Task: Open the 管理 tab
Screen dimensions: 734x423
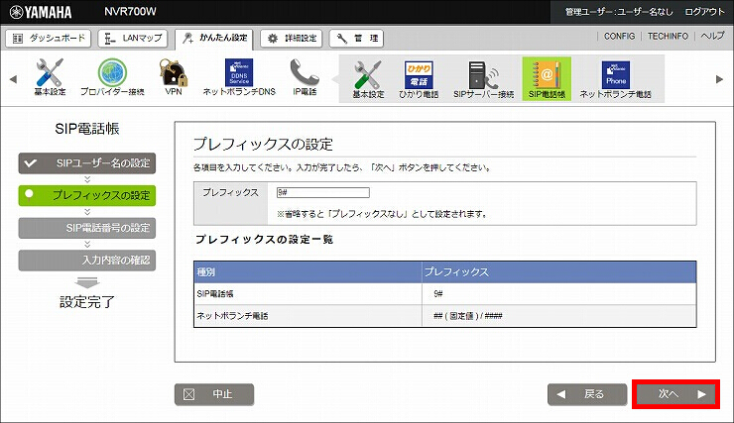Action: pyautogui.click(x=357, y=39)
